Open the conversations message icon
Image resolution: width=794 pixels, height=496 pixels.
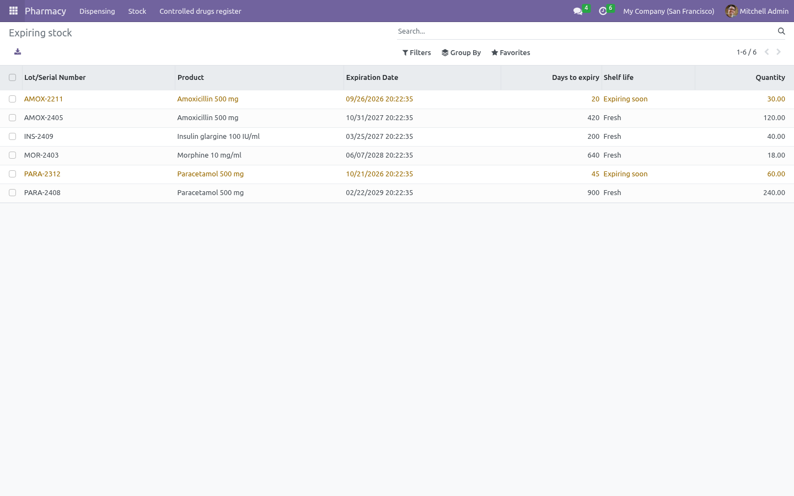pos(578,11)
